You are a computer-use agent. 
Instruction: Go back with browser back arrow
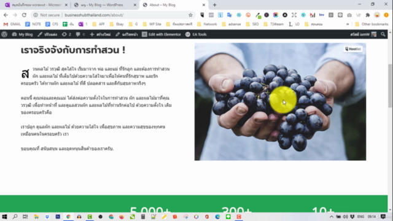(x=6, y=15)
